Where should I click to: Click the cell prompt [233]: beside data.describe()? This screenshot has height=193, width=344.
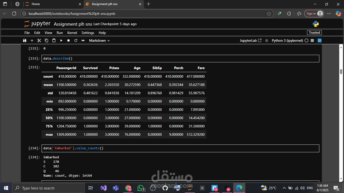tap(34, 58)
